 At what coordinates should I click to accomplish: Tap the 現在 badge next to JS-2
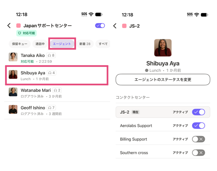[x=135, y=112]
